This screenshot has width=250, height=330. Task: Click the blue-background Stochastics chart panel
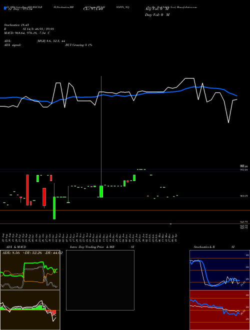pos(219,270)
